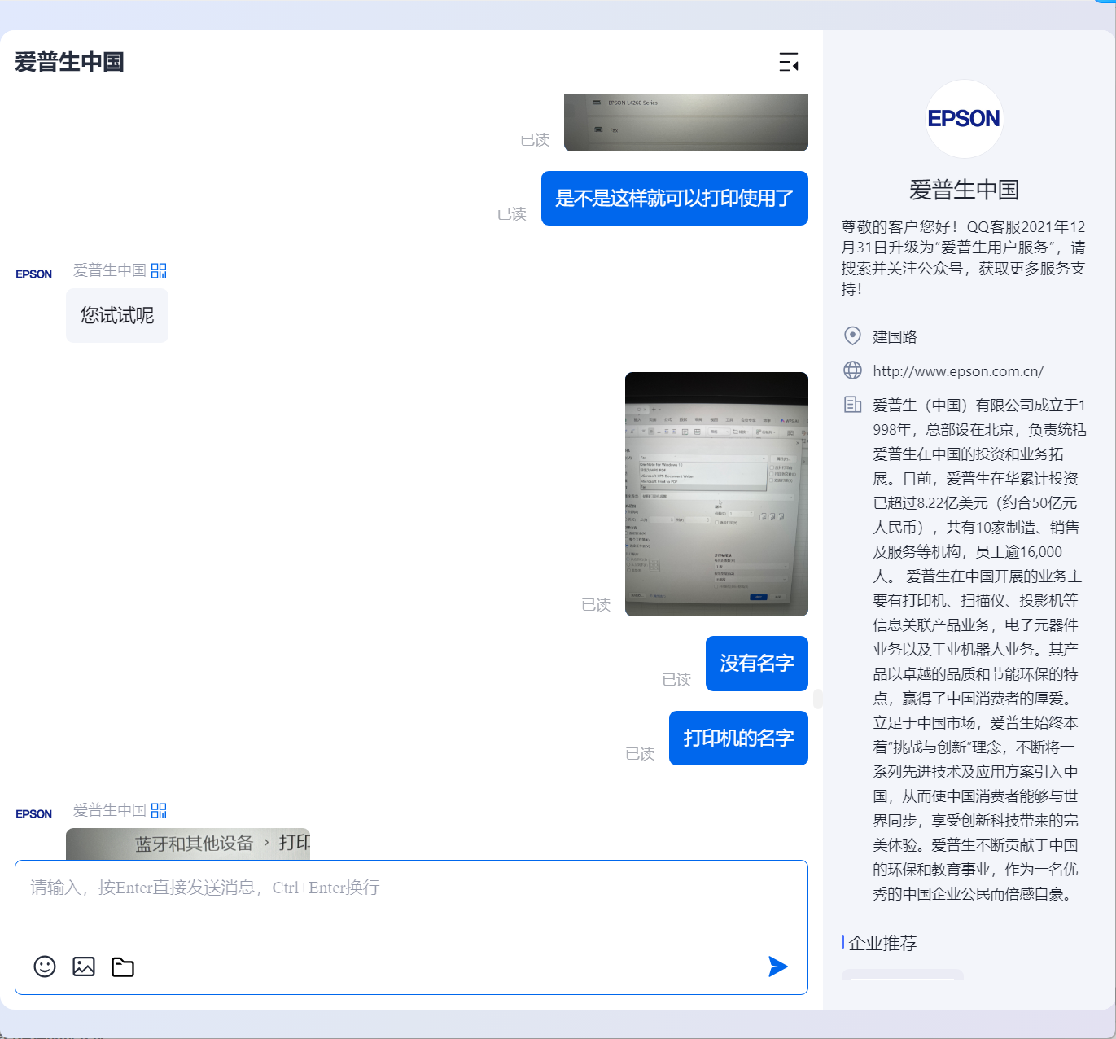The height and width of the screenshot is (1039, 1116).
Task: Open the 蓝牙和其他设备 image message
Action: [x=188, y=844]
